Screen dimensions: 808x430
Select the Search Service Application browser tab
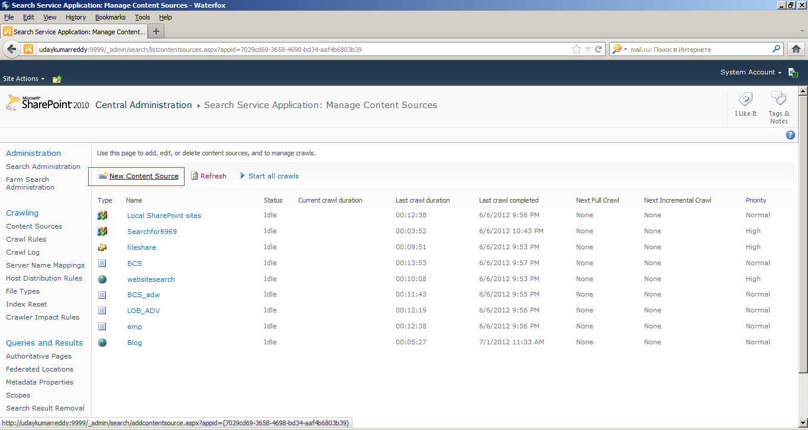click(x=74, y=31)
